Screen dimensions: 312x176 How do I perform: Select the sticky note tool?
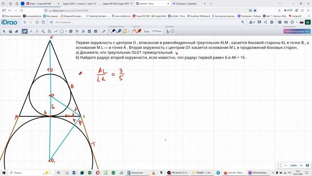tap(71, 31)
